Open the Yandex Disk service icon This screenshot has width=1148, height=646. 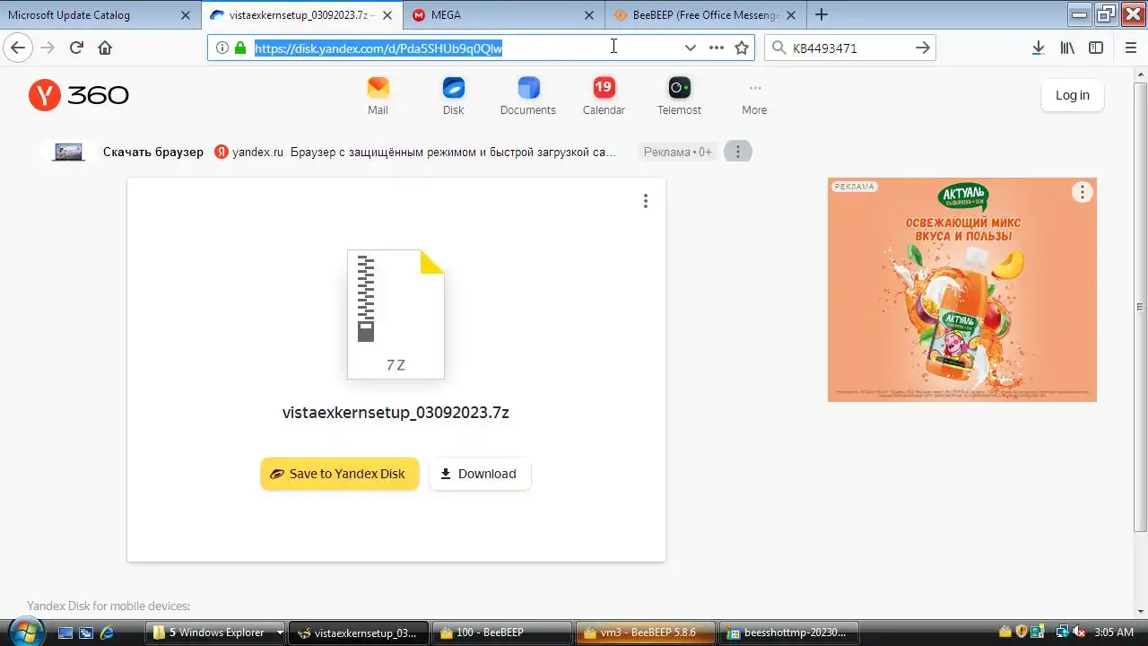click(x=453, y=96)
